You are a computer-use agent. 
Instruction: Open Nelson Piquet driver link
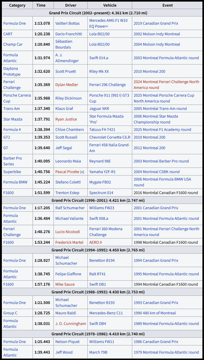coord(67,342)
